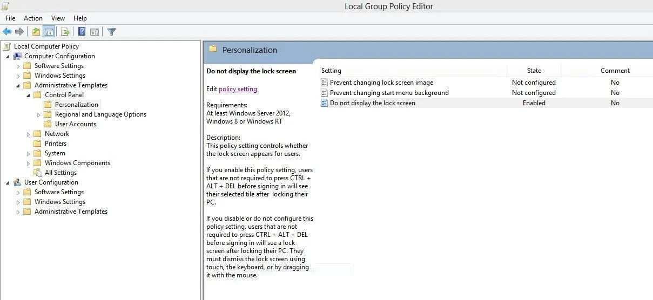The width and height of the screenshot is (653, 300).
Task: Expand Software Settings under Computer Configuration
Action: point(18,66)
